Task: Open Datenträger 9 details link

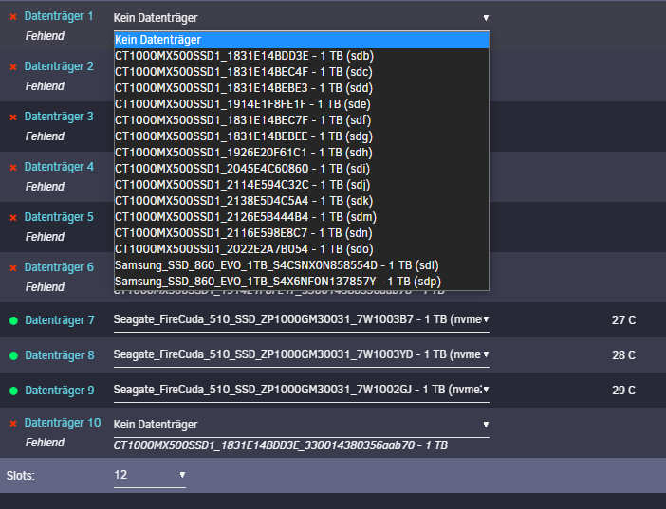Action: 60,391
